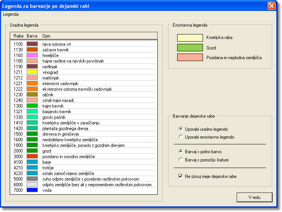Click the olive oljčnik color swatch
The width and height of the screenshot is (282, 212).
coord(32,94)
